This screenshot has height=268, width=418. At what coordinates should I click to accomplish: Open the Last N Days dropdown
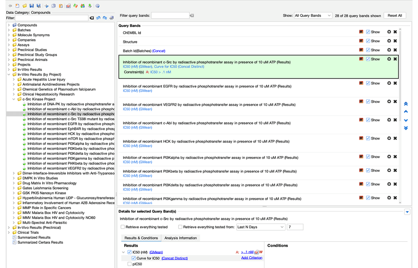coord(260,227)
